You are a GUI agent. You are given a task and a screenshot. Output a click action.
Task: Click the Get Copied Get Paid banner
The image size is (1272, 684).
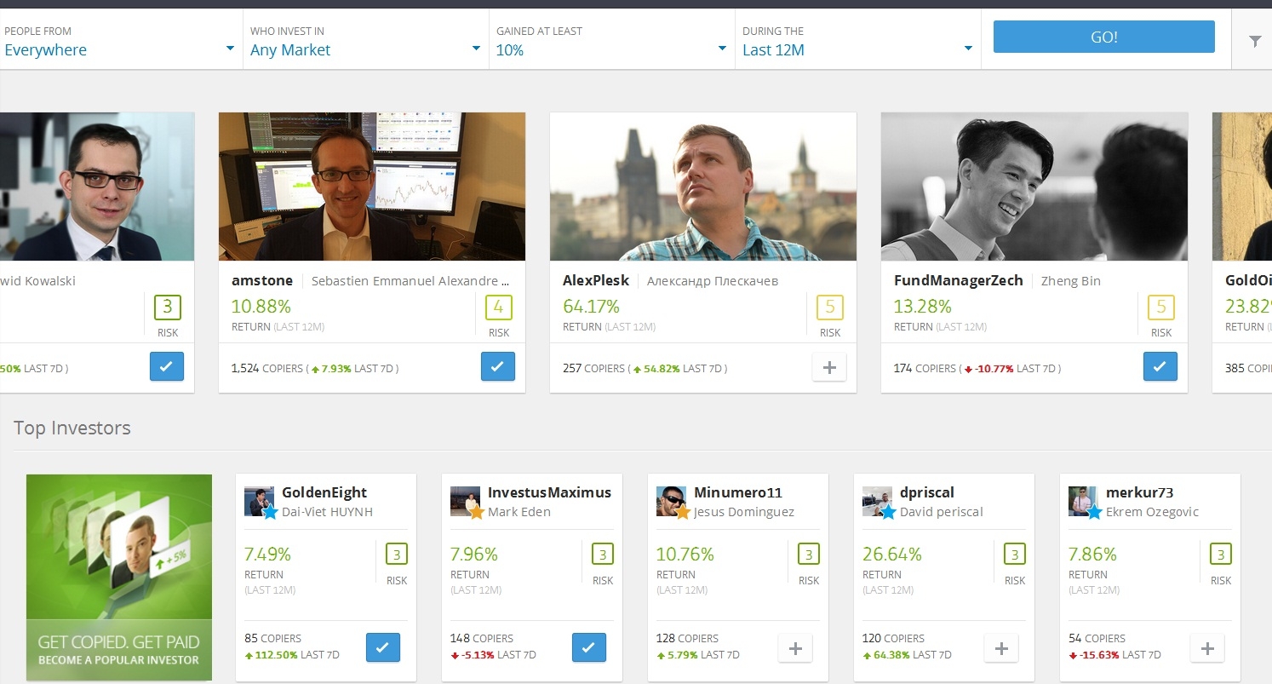tap(119, 578)
